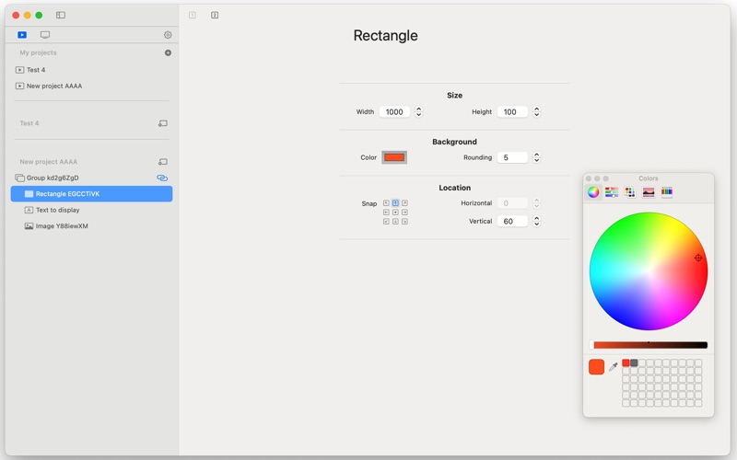Open the Background Color well
The height and width of the screenshot is (460, 737).
394,157
